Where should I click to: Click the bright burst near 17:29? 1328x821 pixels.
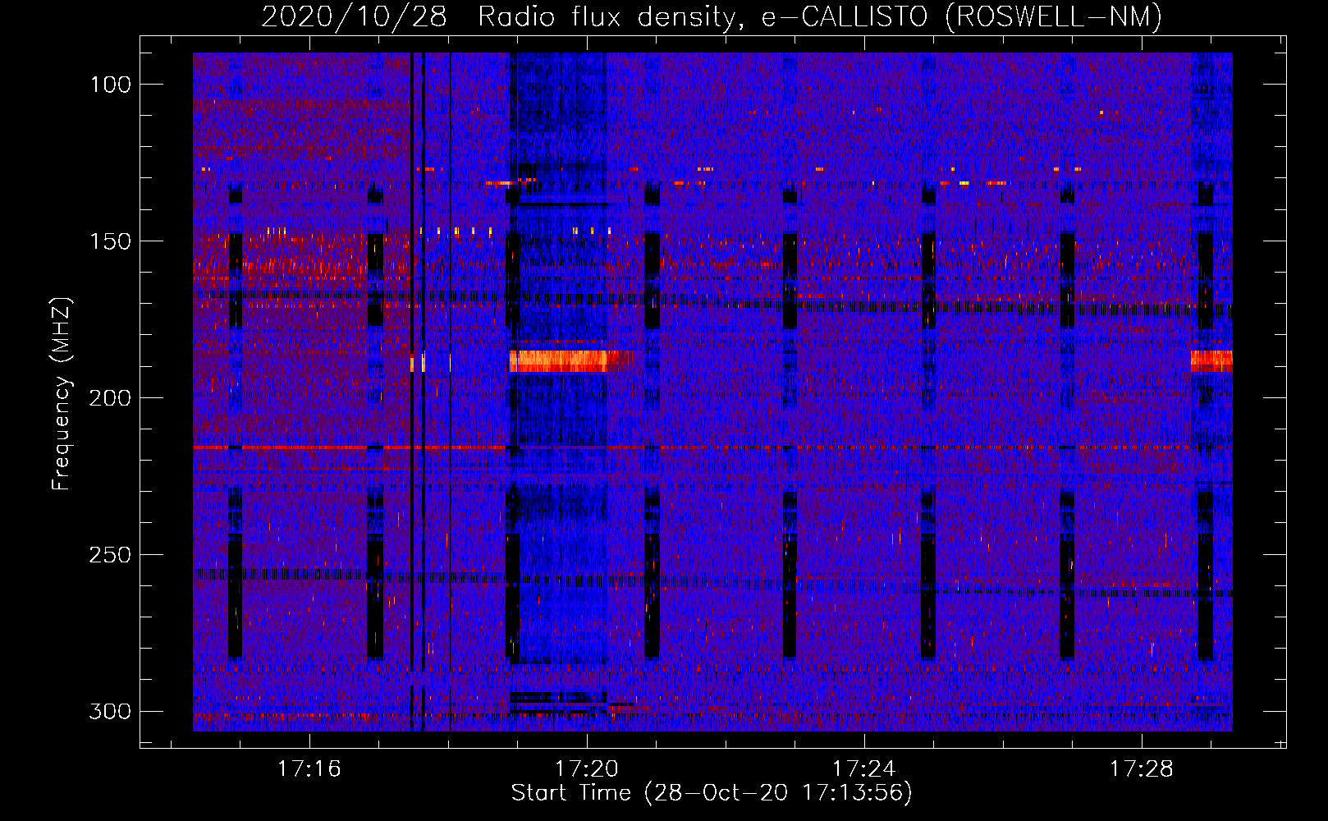(x=1211, y=361)
